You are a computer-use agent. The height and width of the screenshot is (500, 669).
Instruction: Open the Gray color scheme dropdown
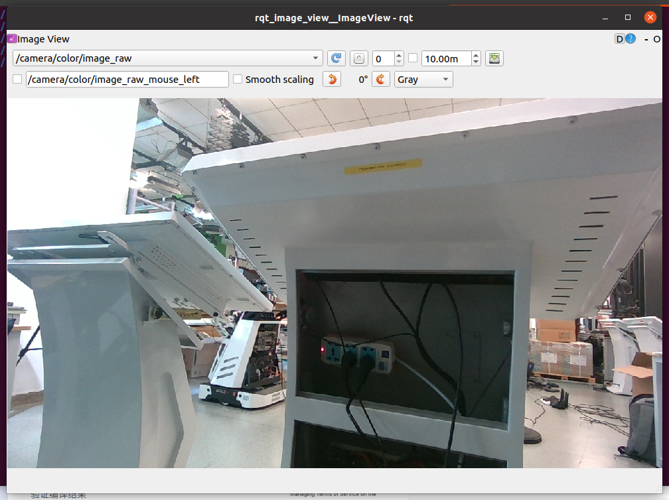(423, 80)
